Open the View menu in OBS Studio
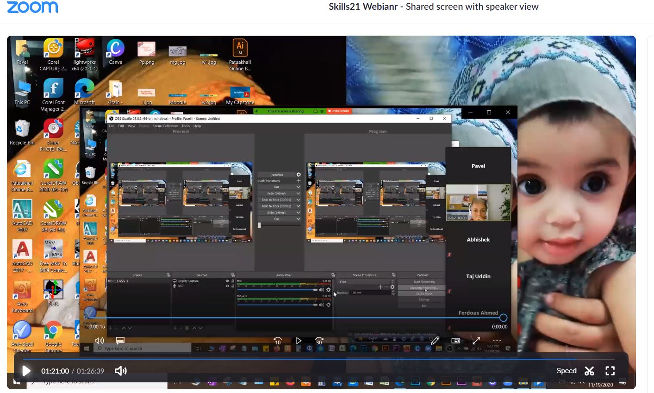Image resolution: width=654 pixels, height=393 pixels. coord(131,126)
